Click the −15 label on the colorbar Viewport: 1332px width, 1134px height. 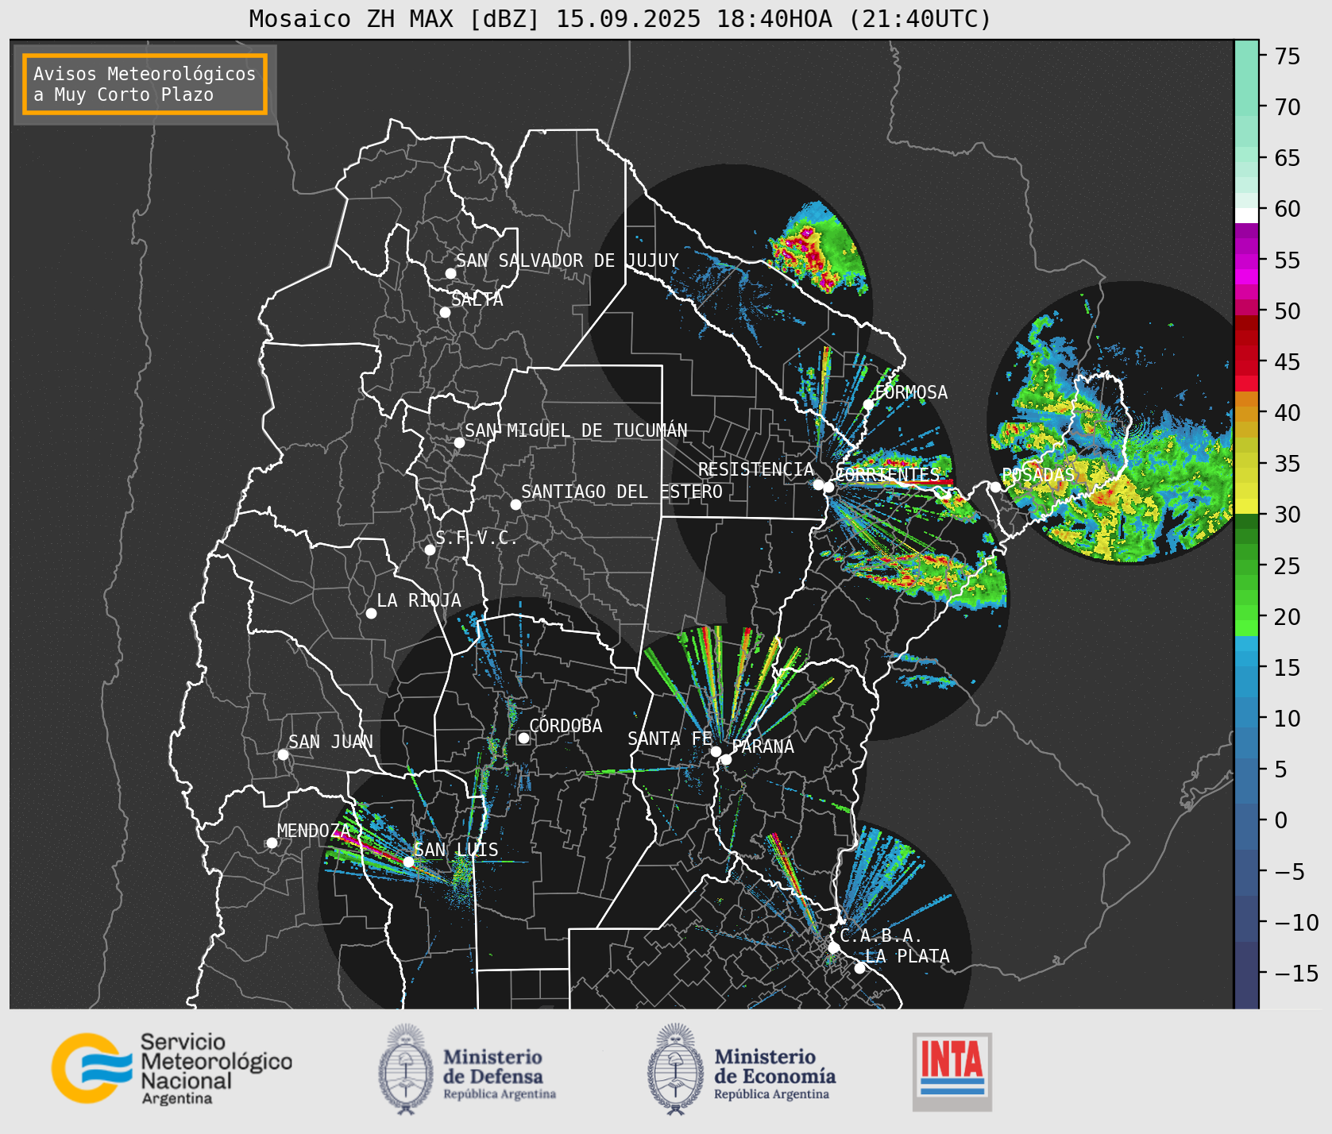[x=1296, y=973]
